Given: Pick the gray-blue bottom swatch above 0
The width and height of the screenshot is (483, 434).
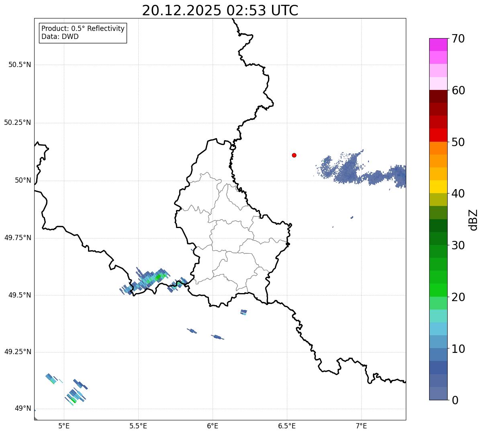Looking at the screenshot, I should pos(438,393).
